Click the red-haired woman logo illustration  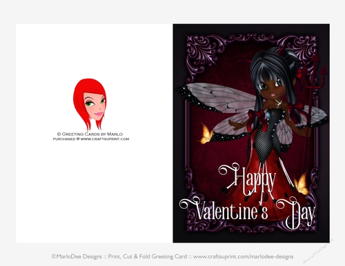[x=90, y=105]
